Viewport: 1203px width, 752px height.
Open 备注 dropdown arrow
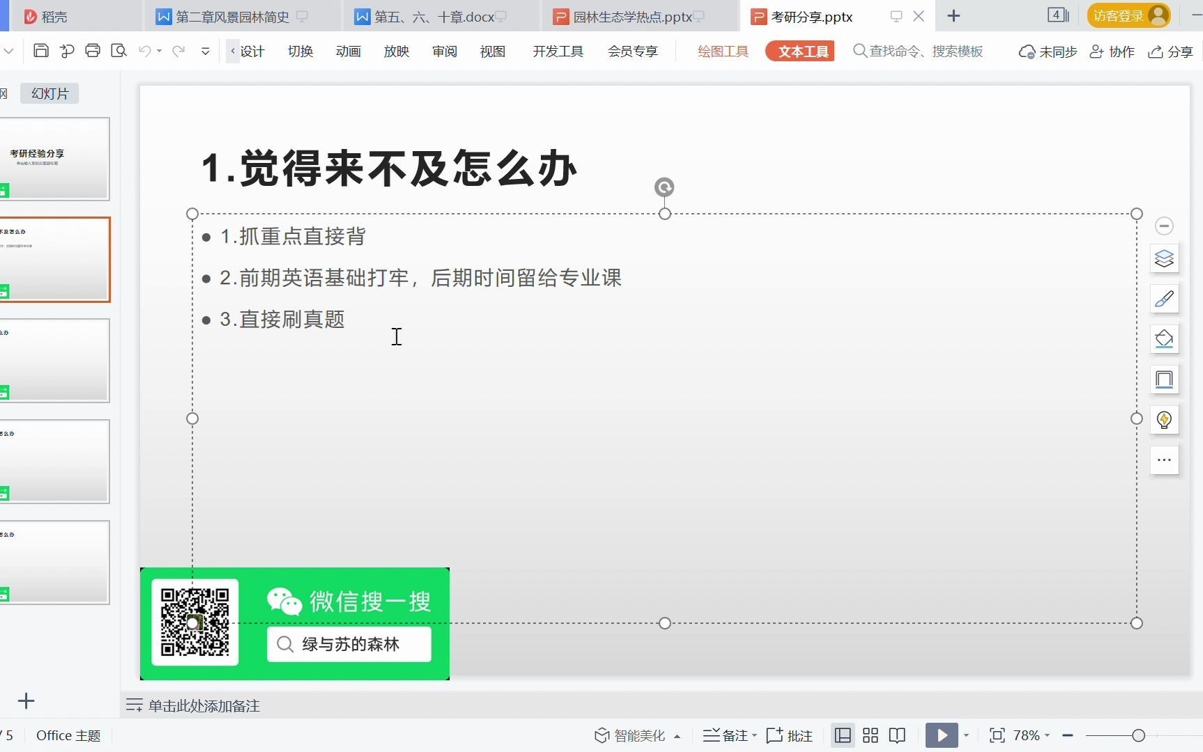[754, 735]
